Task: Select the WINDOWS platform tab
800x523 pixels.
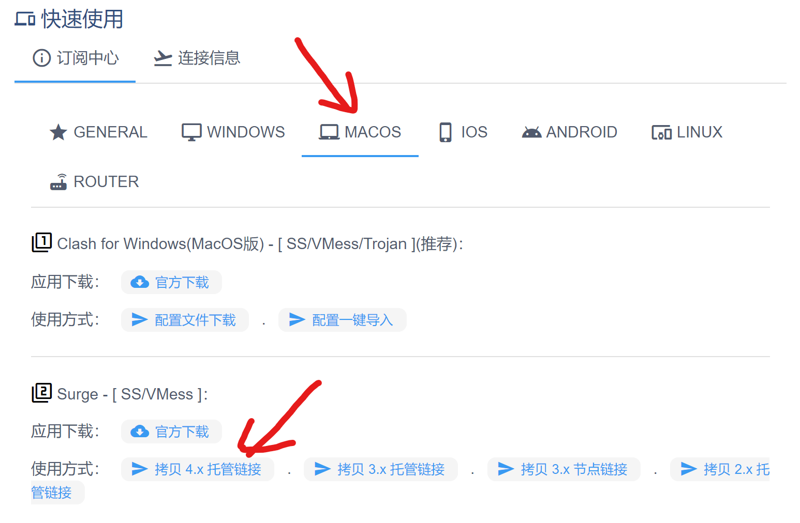Action: tap(233, 132)
